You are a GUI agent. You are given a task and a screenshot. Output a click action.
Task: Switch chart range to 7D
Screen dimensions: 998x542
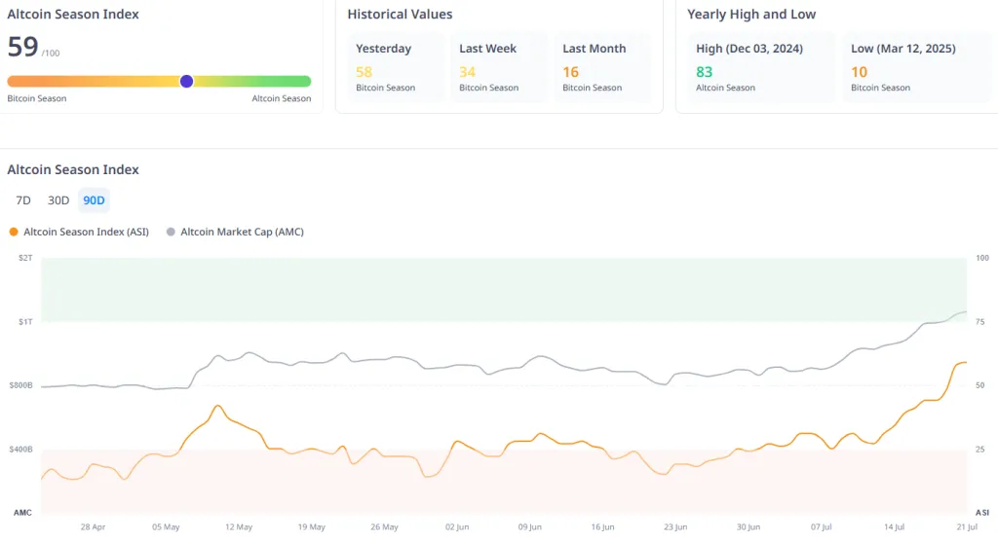[23, 200]
